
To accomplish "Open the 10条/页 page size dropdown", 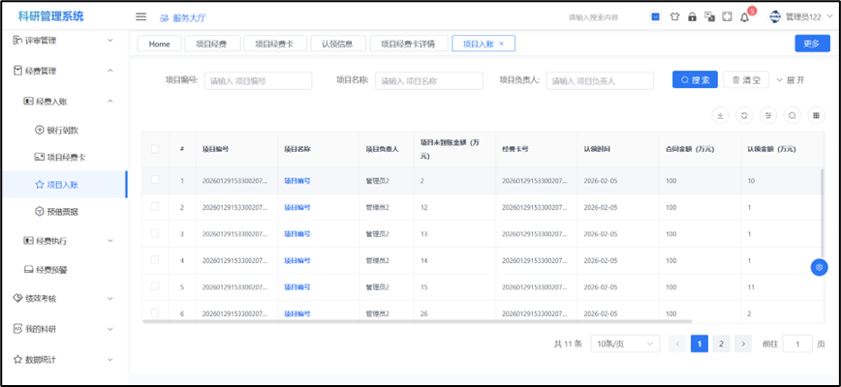I will 620,343.
